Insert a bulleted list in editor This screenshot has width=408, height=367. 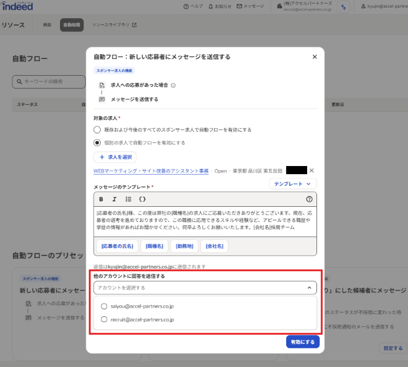pyautogui.click(x=128, y=199)
